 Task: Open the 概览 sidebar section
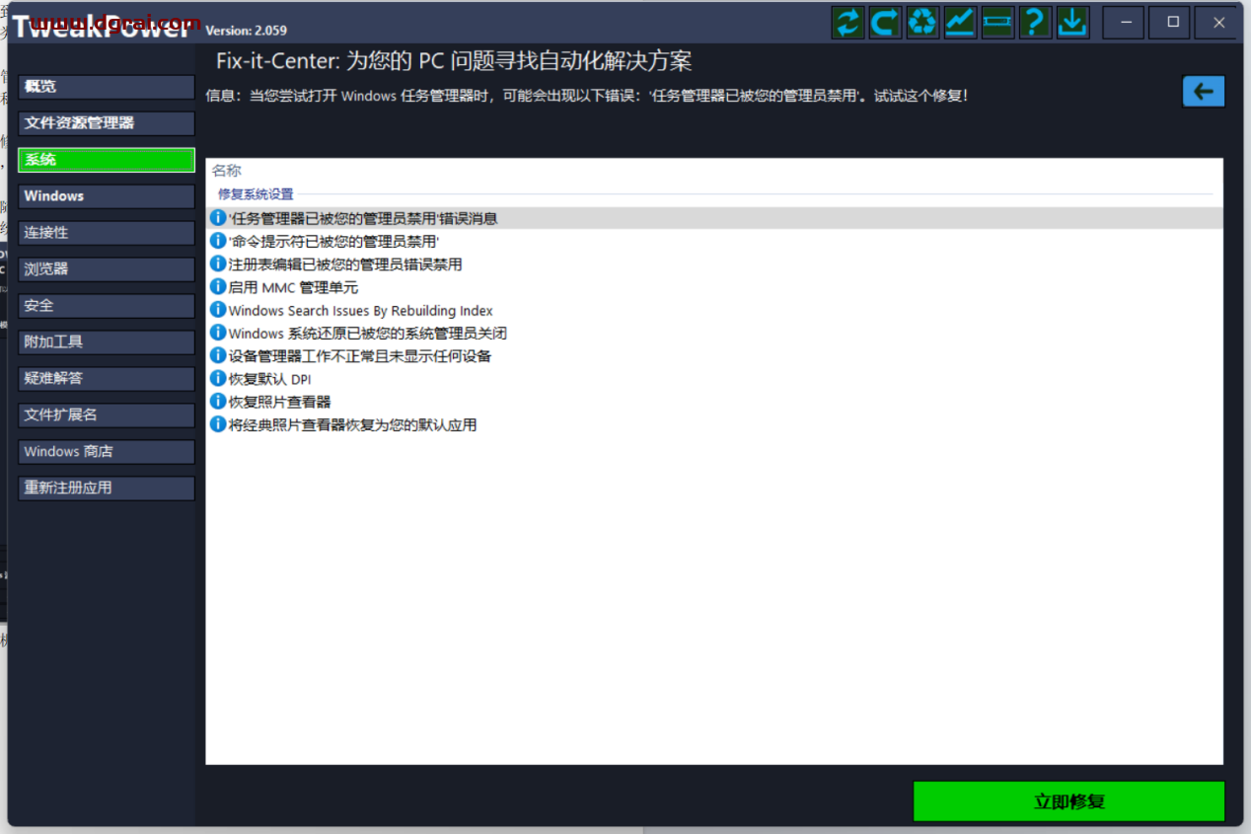107,87
